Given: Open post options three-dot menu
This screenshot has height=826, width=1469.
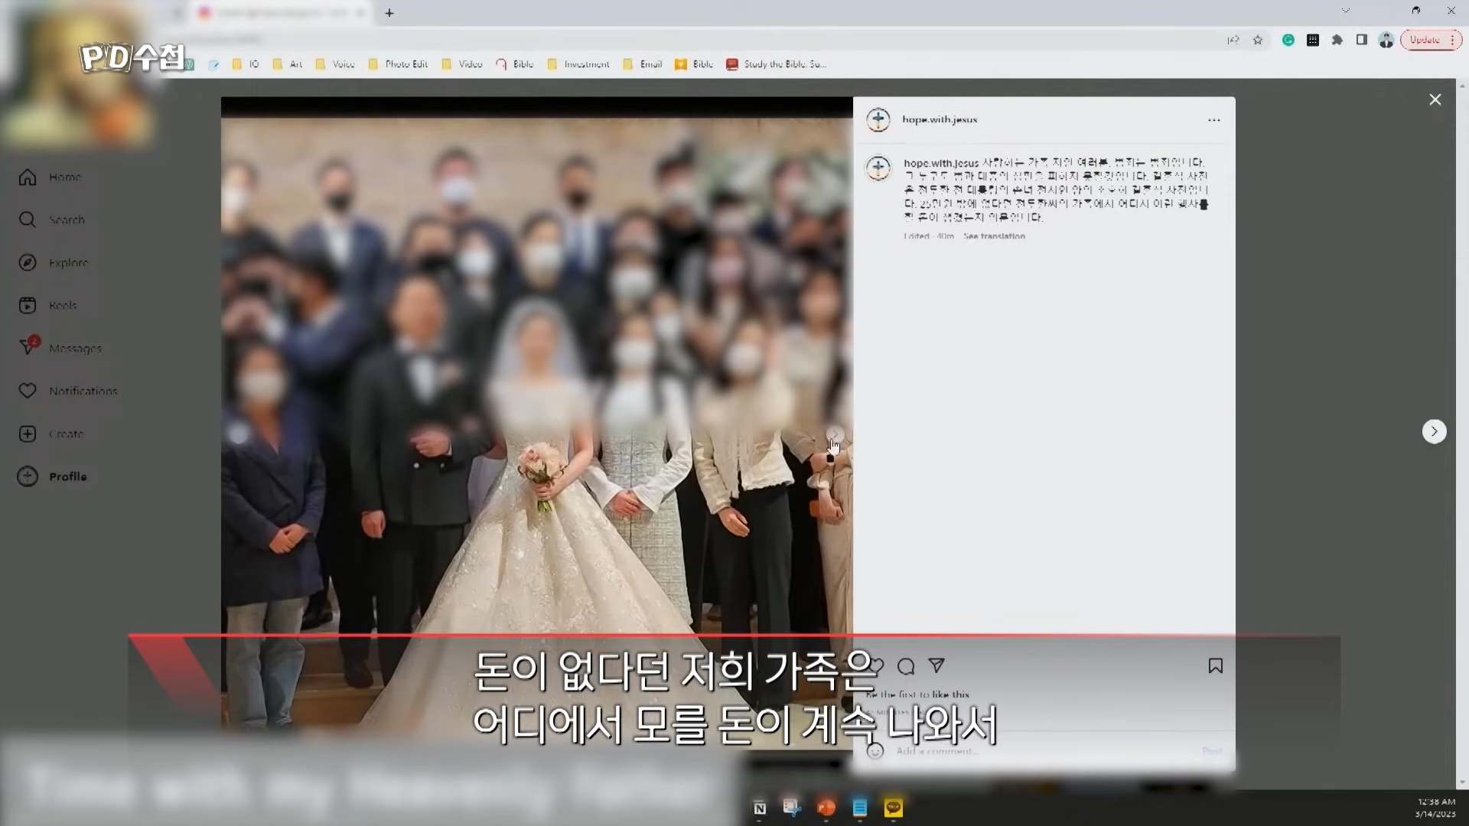Looking at the screenshot, I should pos(1214,120).
